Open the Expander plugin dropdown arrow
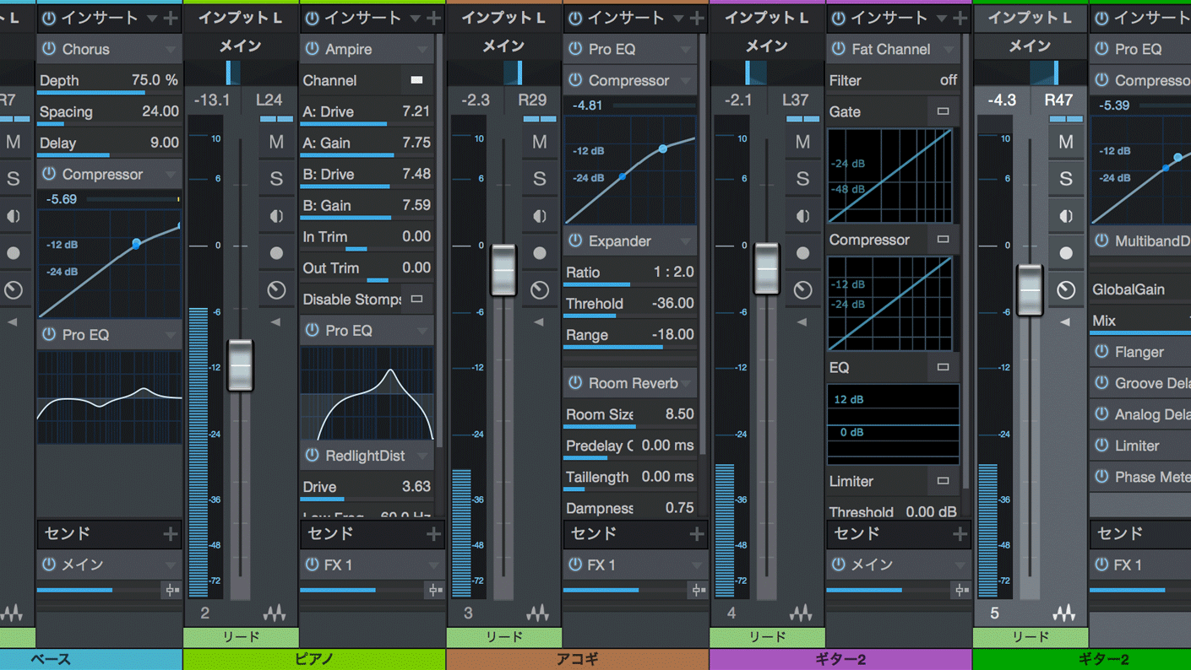Screen dimensions: 1191x670 686,241
